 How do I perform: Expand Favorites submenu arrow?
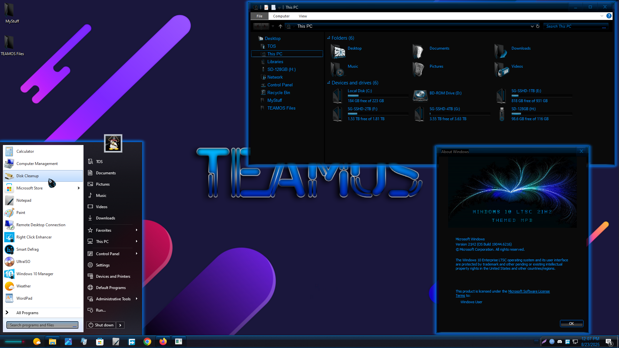tap(137, 230)
